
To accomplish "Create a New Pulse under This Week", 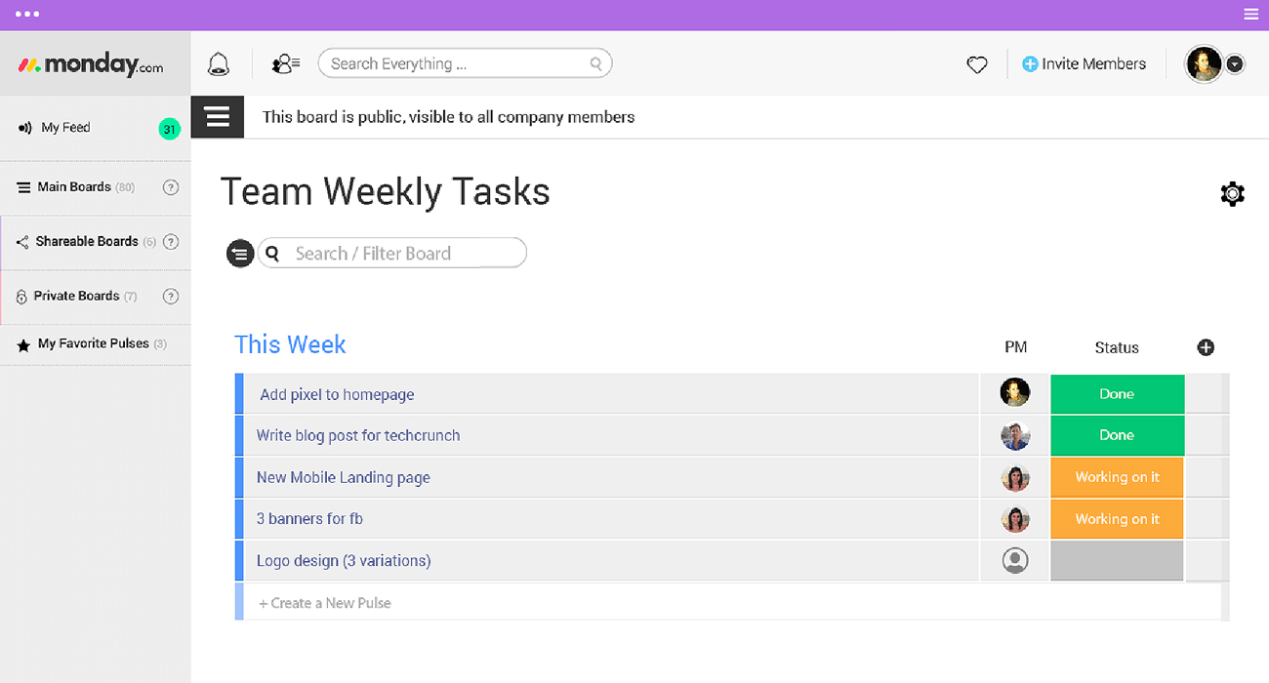I will [324, 602].
